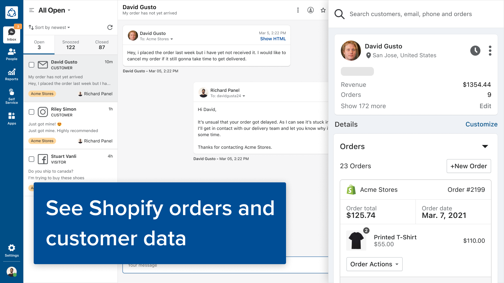Click the location pin next to San Jose
This screenshot has width=504, height=283.
[x=369, y=55]
